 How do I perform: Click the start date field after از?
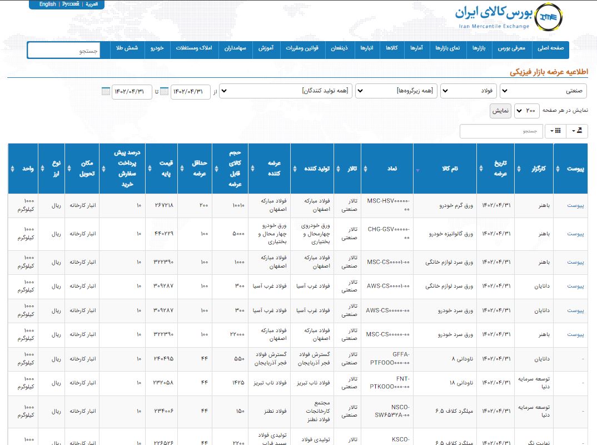click(x=190, y=92)
